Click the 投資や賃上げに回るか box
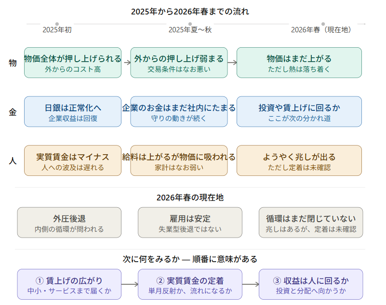This screenshot has width=386, height=305. (x=299, y=112)
